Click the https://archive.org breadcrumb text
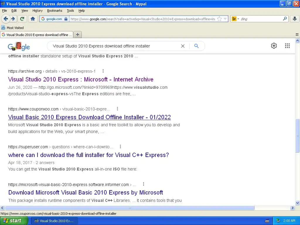 pyautogui.click(x=25, y=71)
